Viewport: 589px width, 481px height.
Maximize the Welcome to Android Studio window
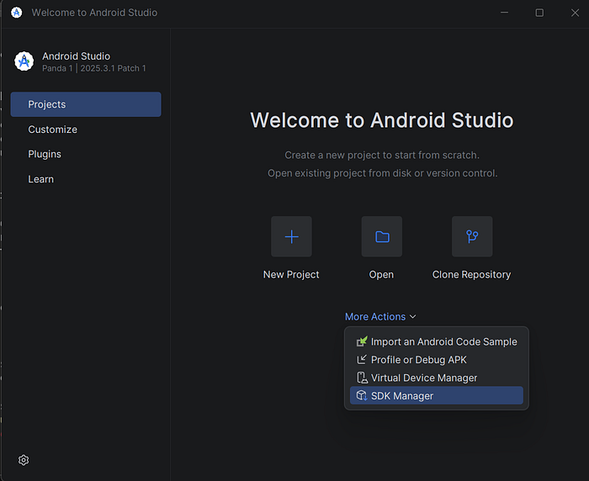pyautogui.click(x=539, y=13)
